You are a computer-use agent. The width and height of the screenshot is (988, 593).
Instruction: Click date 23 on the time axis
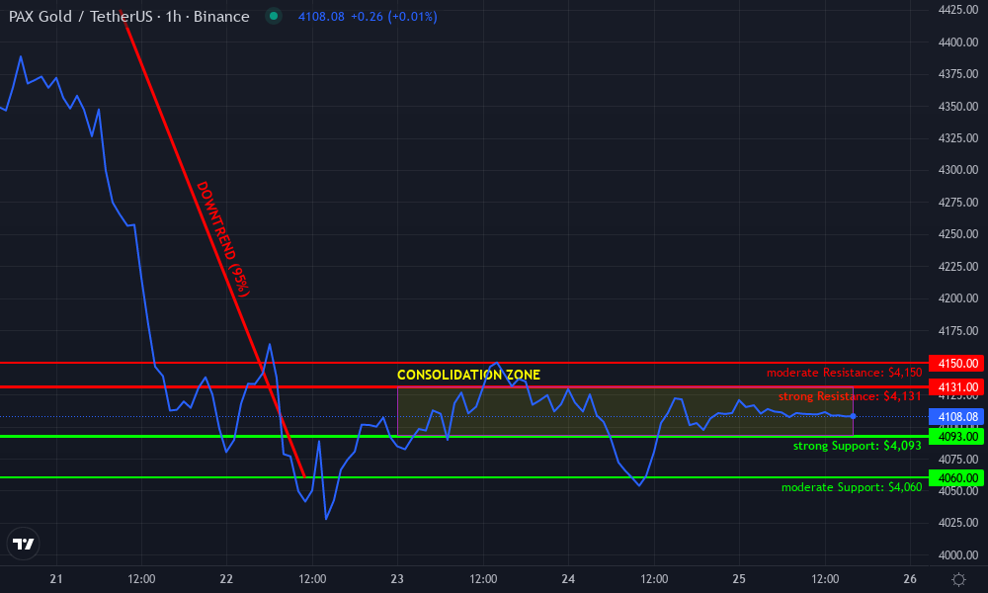397,578
